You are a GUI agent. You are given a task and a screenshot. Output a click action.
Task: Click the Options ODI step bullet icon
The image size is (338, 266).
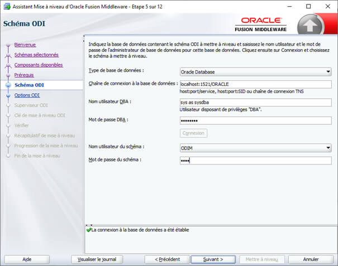[x=8, y=95]
